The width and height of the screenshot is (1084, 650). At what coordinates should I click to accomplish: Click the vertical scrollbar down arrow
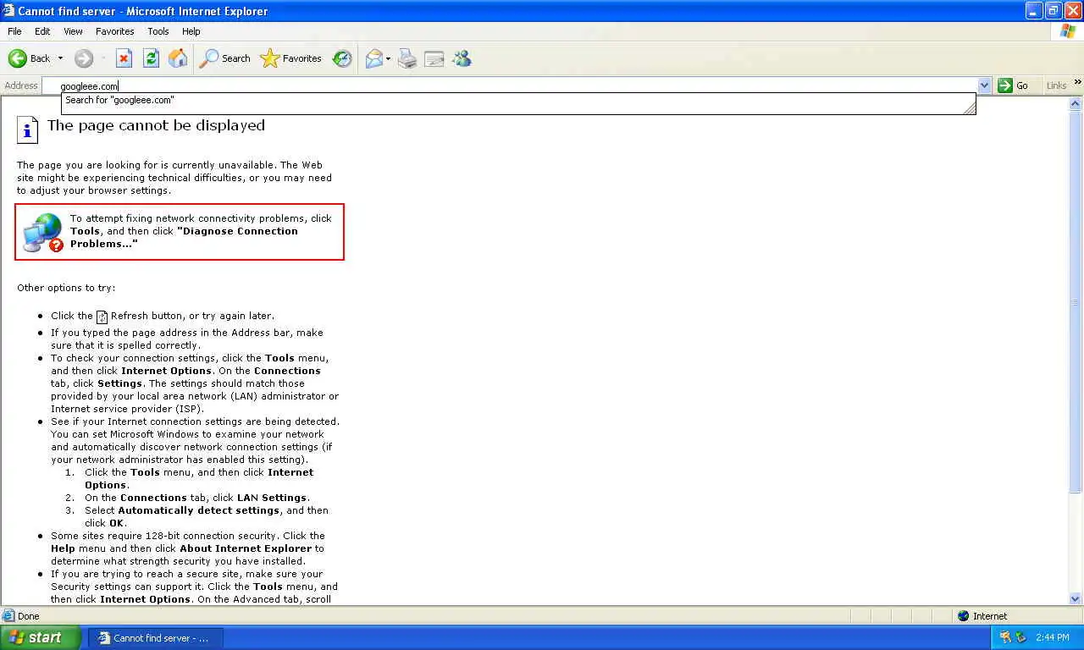click(1076, 598)
